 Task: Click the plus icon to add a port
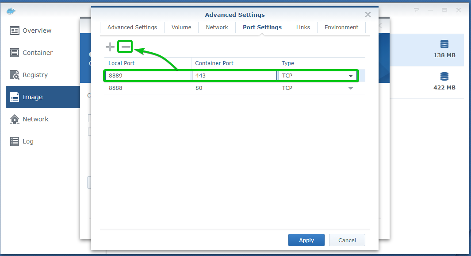[110, 47]
